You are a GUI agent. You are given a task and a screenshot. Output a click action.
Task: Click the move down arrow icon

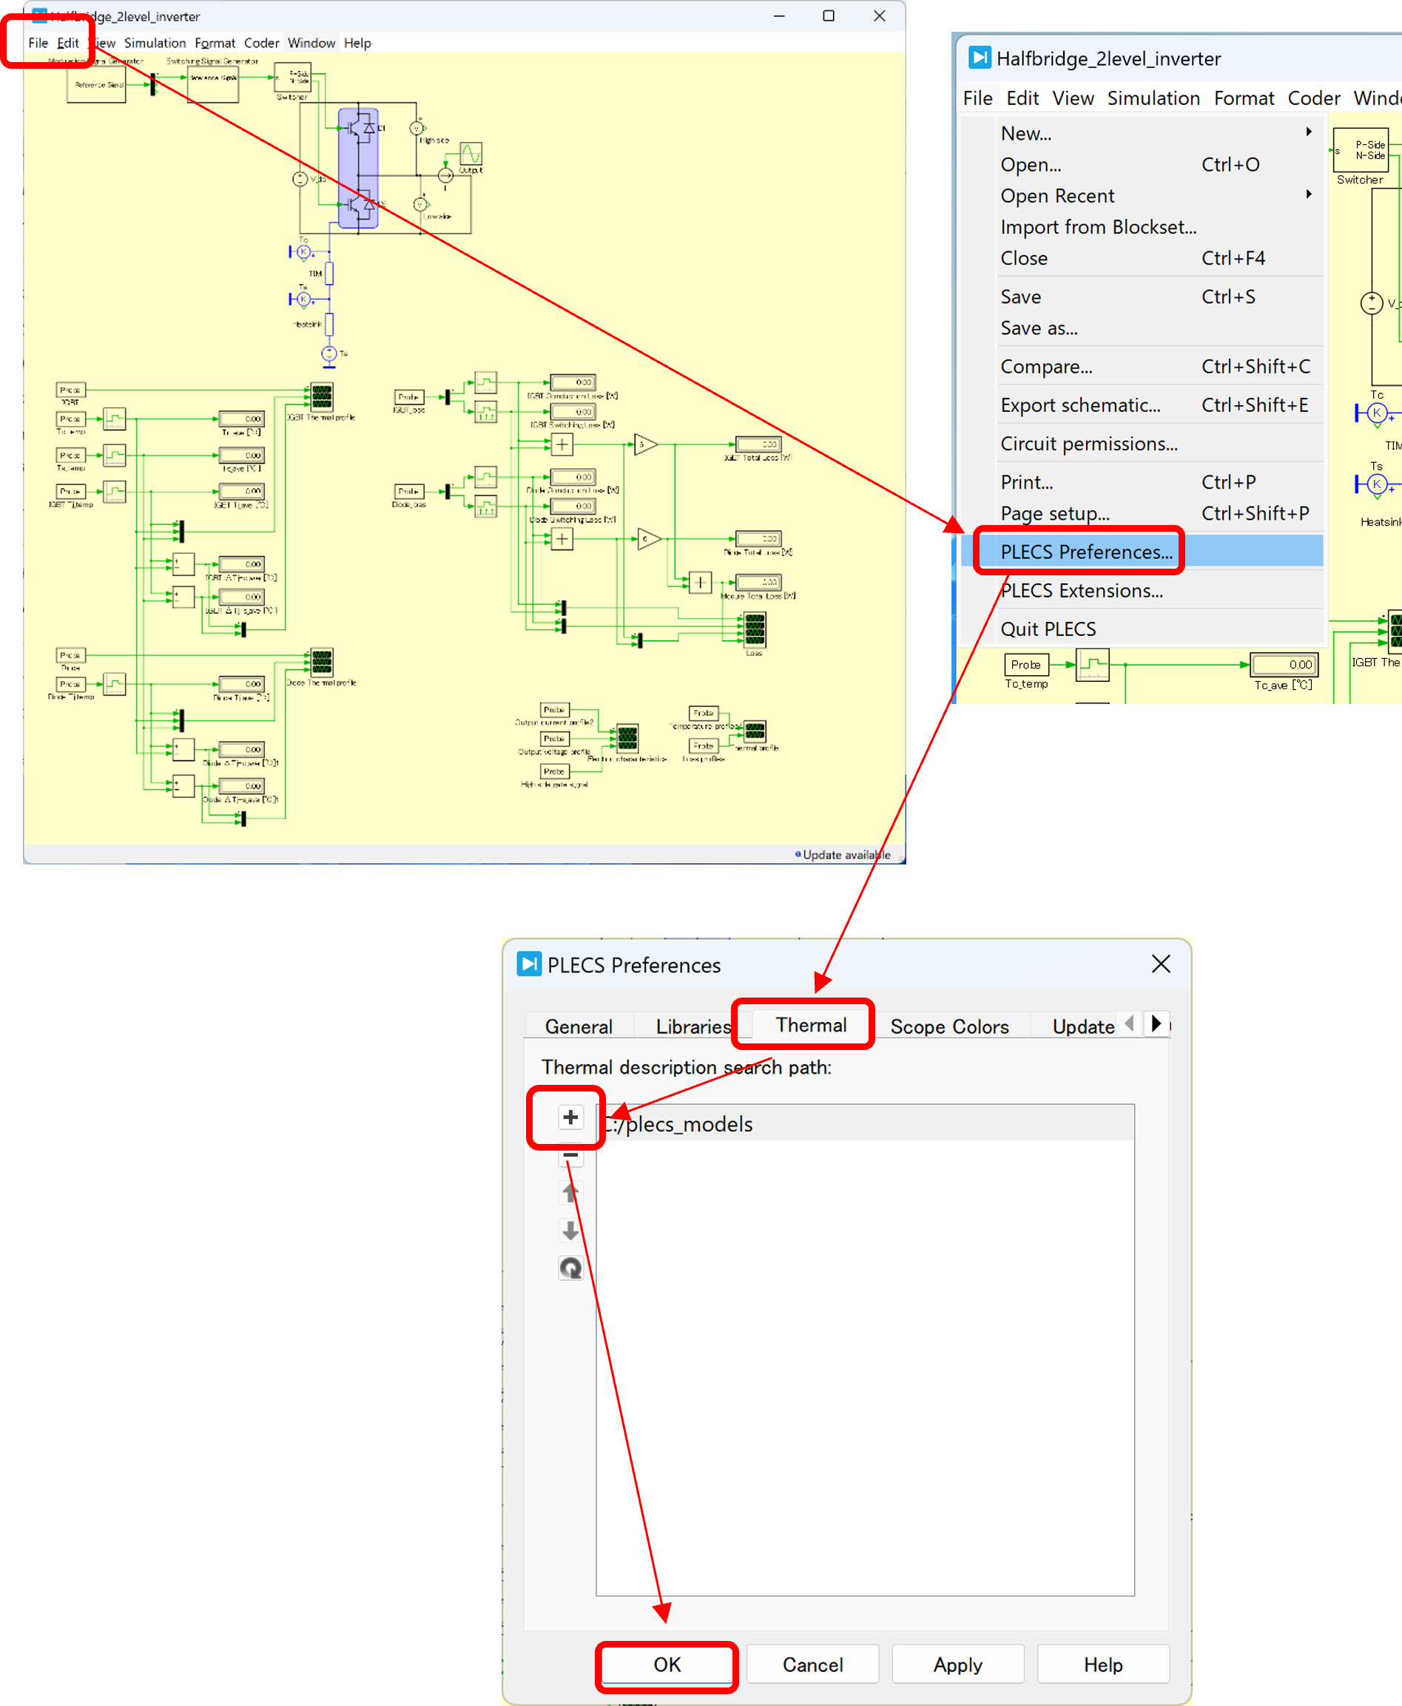[x=570, y=1231]
